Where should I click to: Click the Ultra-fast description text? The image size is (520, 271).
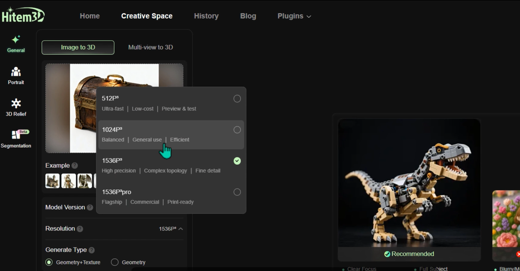[x=113, y=109]
